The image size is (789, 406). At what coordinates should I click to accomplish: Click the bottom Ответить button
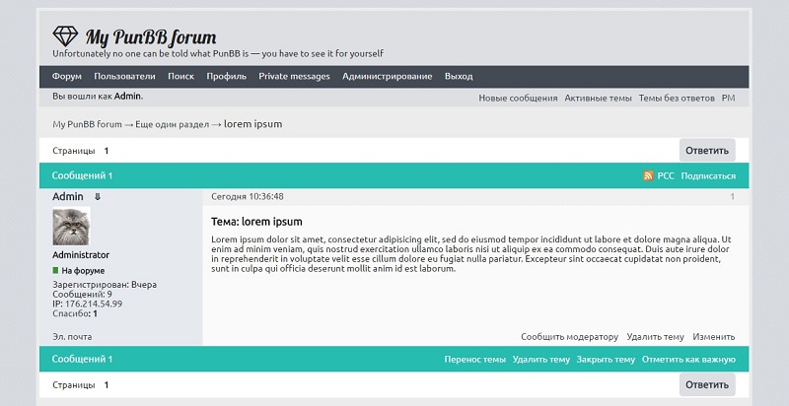click(707, 384)
